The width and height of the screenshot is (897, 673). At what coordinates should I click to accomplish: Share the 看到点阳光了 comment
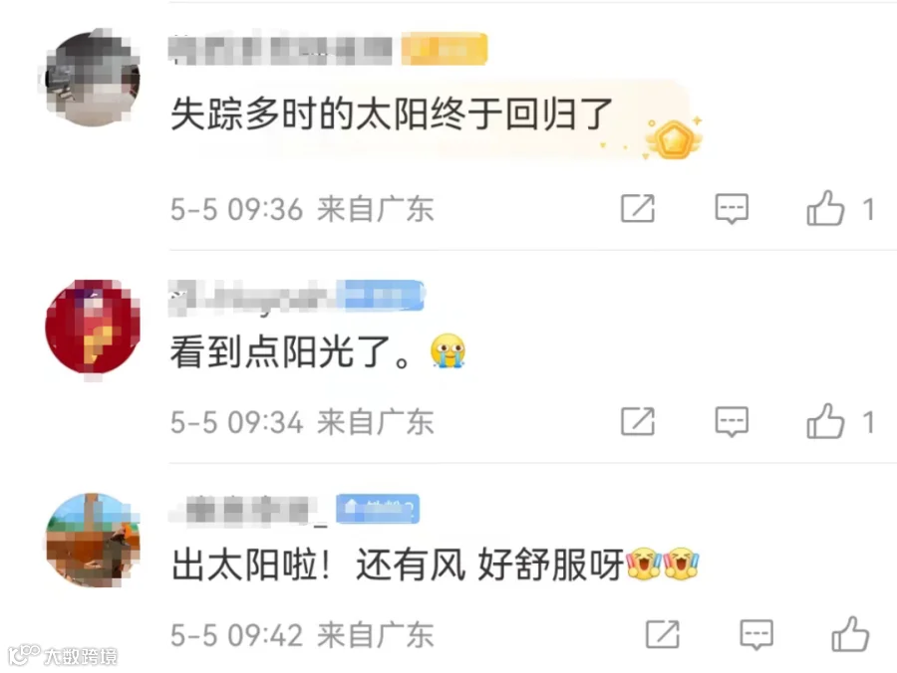pos(638,422)
